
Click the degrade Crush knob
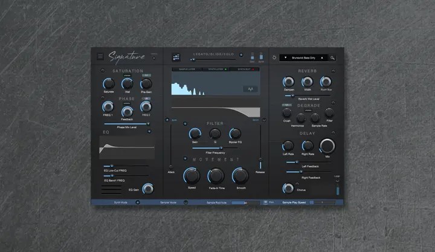[x=286, y=113]
